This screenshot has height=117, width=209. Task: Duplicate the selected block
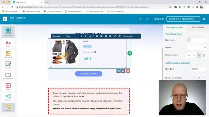pyautogui.click(x=119, y=71)
